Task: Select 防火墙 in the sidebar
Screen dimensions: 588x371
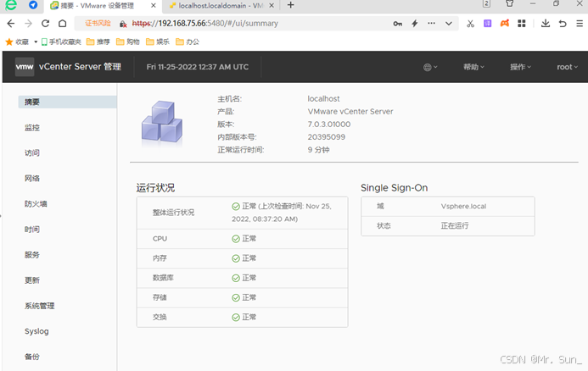Action: (x=36, y=203)
